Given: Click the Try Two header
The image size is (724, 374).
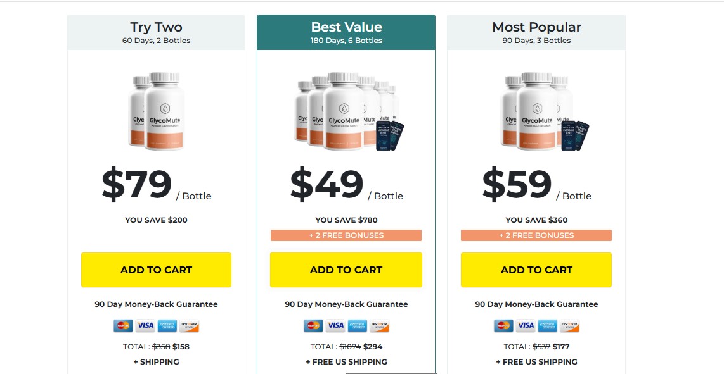Looking at the screenshot, I should (156, 32).
